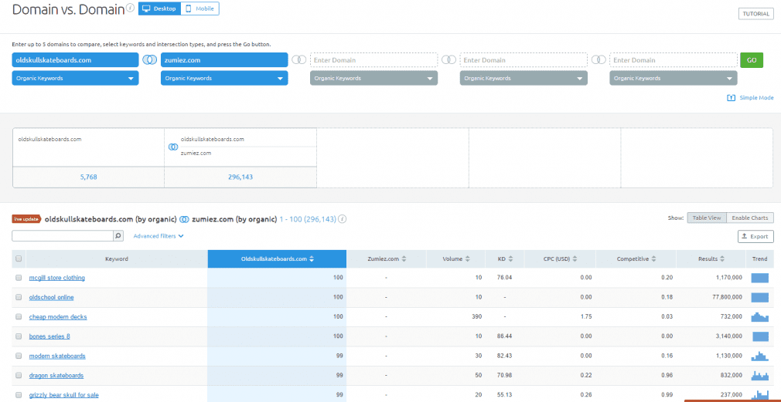
Task: Open the fifth Organic Keywords dropdown
Action: [674, 78]
